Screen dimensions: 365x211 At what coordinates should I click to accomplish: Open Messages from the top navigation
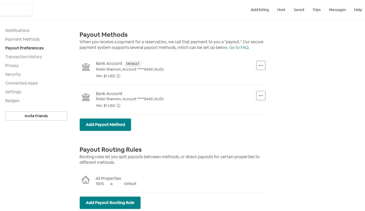click(337, 10)
